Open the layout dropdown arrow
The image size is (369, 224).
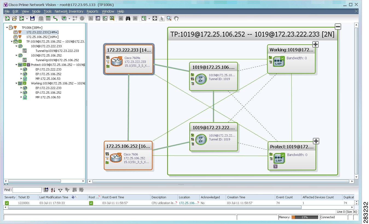pos(149,19)
